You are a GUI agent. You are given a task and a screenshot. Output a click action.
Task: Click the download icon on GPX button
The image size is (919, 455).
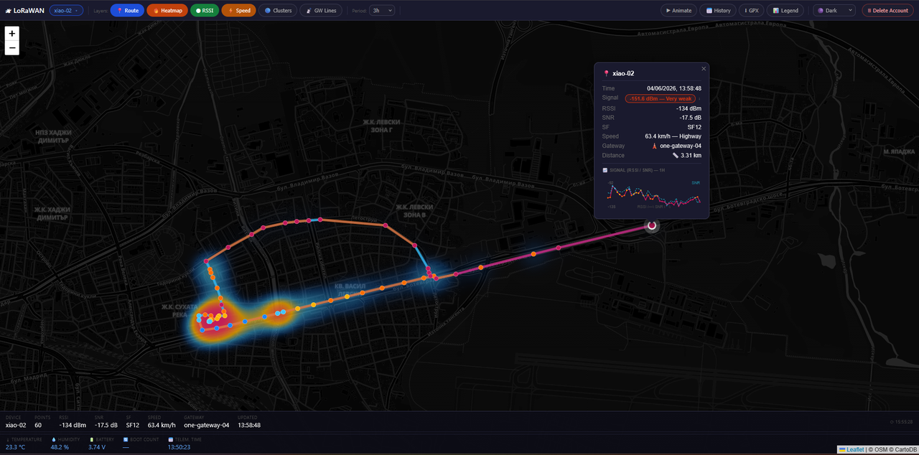pos(746,11)
